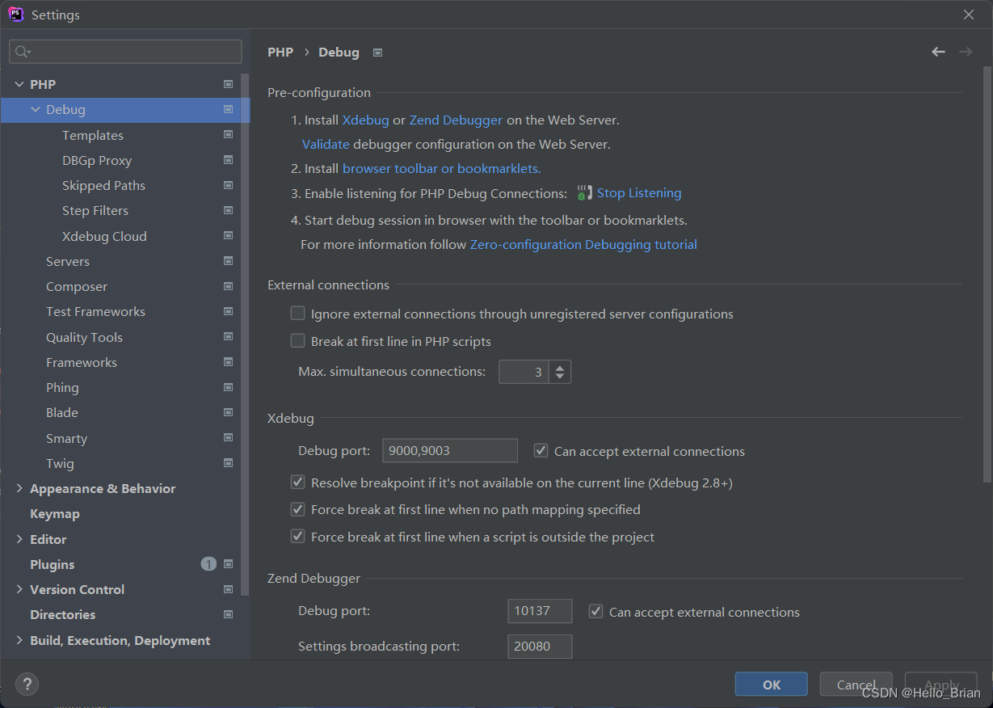Uncheck Force break when no path mapping specified
The width and height of the screenshot is (993, 708).
click(x=298, y=509)
